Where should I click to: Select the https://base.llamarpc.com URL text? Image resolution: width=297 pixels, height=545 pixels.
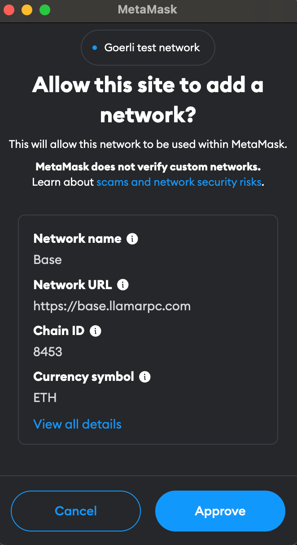coord(112,307)
